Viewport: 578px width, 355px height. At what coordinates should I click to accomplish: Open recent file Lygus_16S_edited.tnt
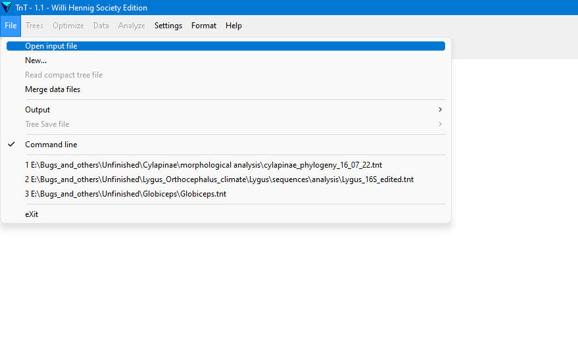226,179
